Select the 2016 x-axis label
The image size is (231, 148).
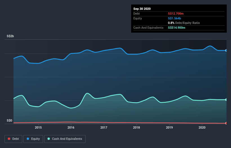pos(71,128)
